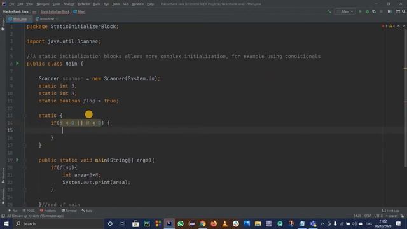407x229 pixels.
Task: Show hidden system tray icons chevron
Action: point(322,223)
